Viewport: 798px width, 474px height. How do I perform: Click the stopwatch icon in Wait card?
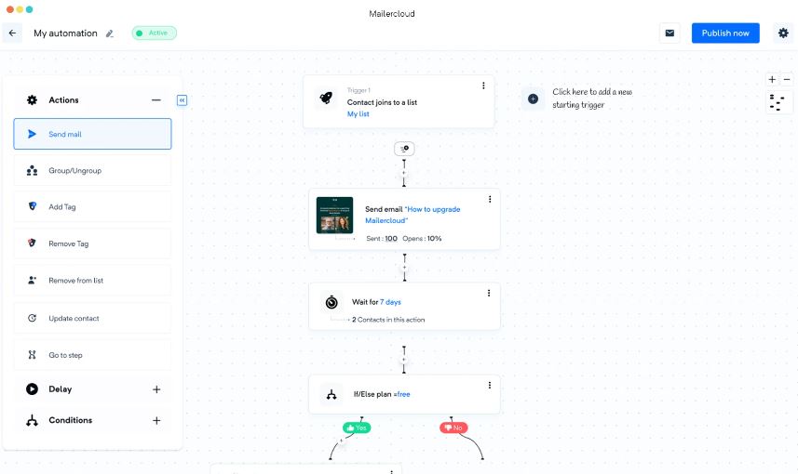click(331, 302)
